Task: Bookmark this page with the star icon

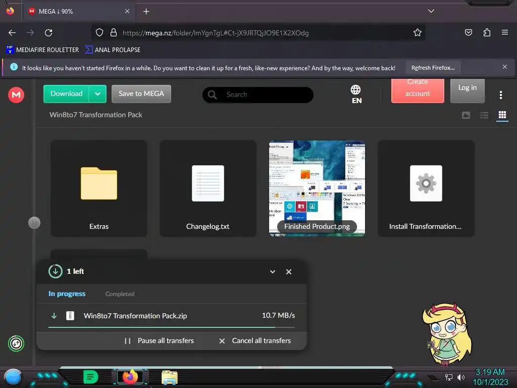Action: 418,33
